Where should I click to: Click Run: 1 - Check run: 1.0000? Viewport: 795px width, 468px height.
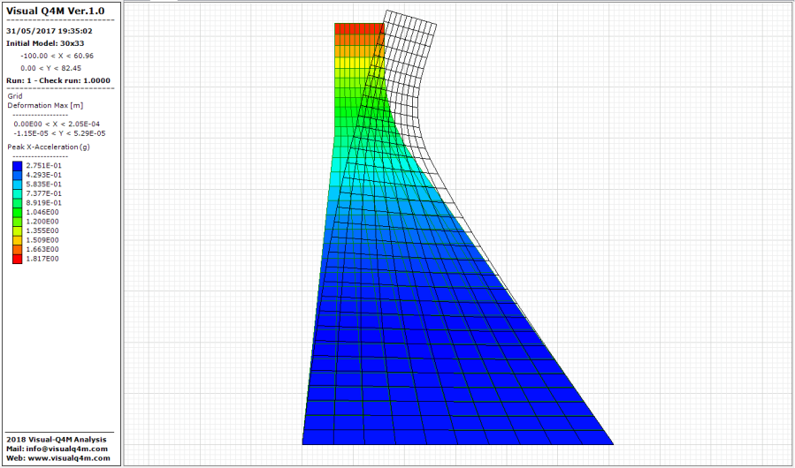coord(58,80)
